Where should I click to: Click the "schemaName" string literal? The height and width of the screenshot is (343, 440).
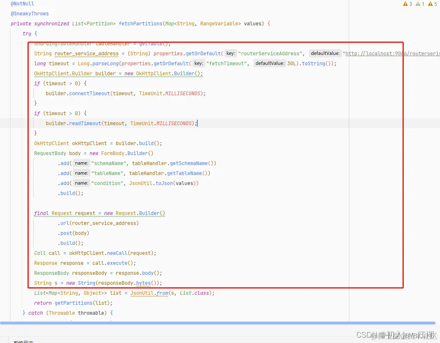[109, 163]
